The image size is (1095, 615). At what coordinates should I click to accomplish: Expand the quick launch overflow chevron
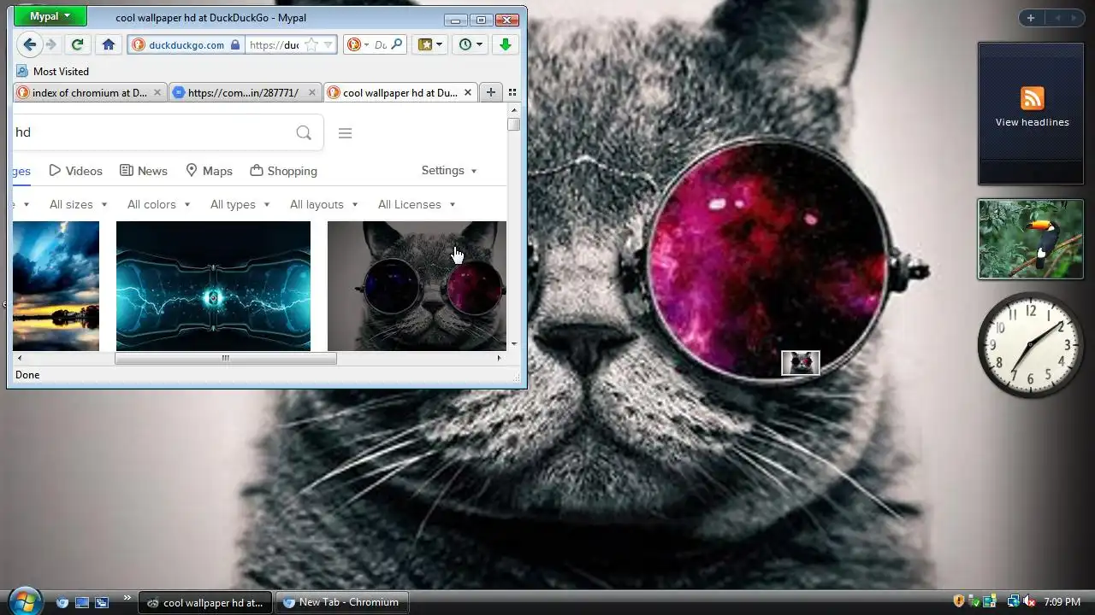(127, 598)
